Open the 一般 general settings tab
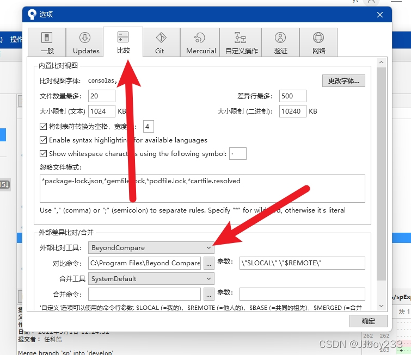Screen dimensions: 411x355 coord(47,42)
